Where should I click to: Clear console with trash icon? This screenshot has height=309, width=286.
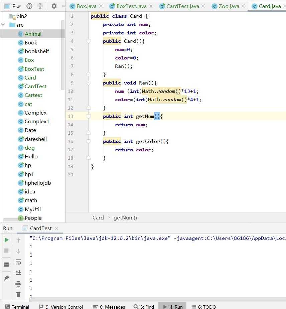[18, 294]
